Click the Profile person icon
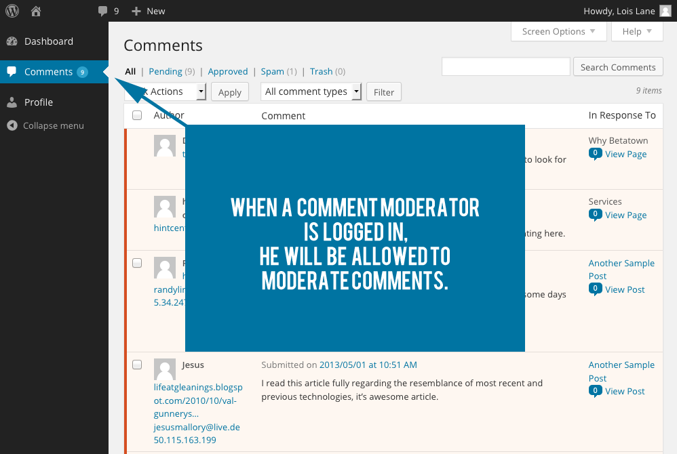The width and height of the screenshot is (677, 454). point(12,102)
